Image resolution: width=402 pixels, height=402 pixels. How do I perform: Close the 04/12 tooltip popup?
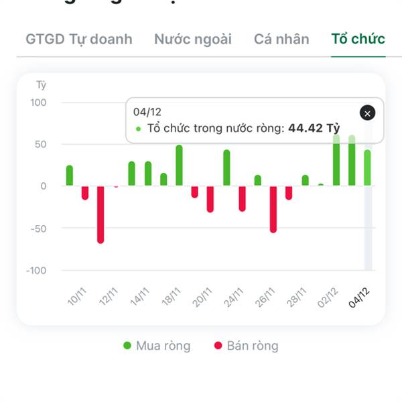pyautogui.click(x=367, y=113)
